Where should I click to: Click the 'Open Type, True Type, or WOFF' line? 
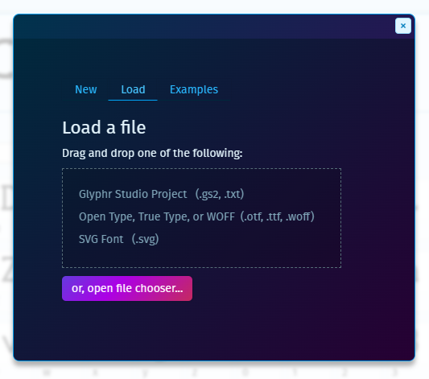(196, 216)
